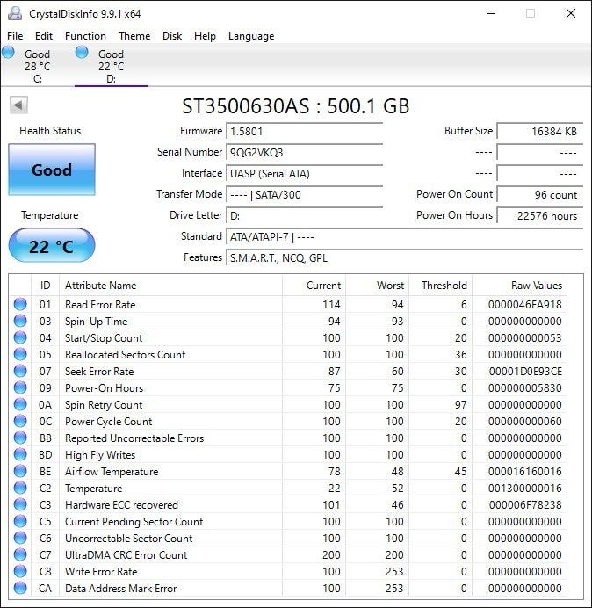Viewport: 592px width, 608px height.
Task: Click the Worst column header
Action: tap(377, 286)
